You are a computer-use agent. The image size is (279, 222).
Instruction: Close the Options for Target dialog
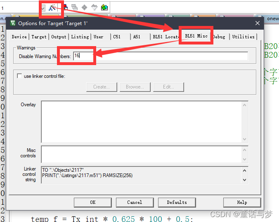[257, 23]
